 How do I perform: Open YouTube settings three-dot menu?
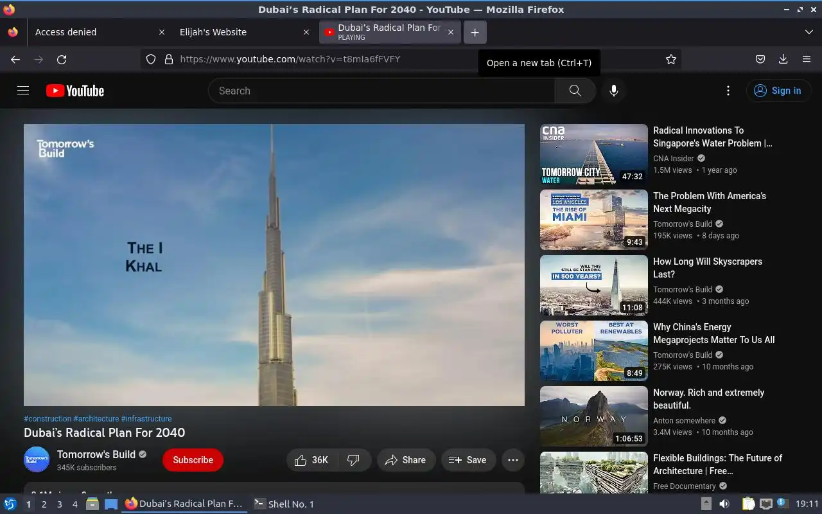(x=728, y=91)
